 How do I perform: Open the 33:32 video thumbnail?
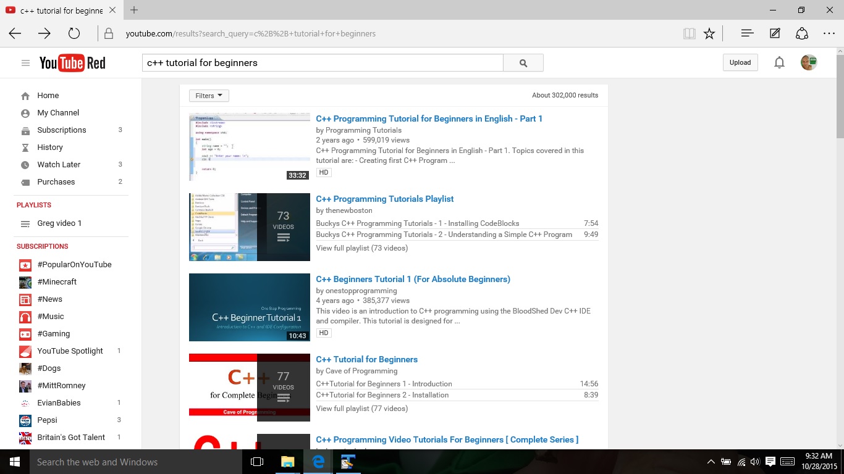click(250, 147)
